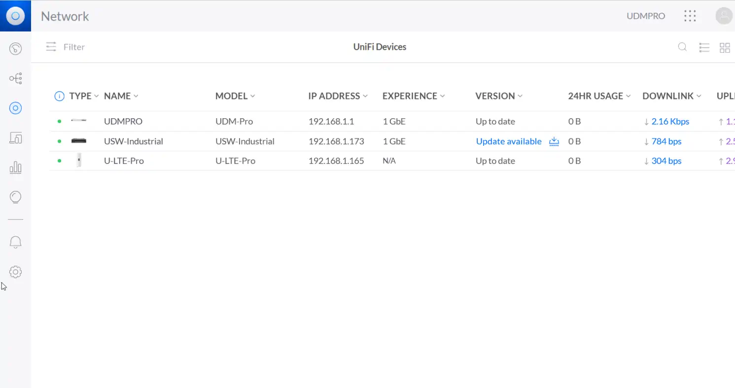Open the user account avatar

724,16
